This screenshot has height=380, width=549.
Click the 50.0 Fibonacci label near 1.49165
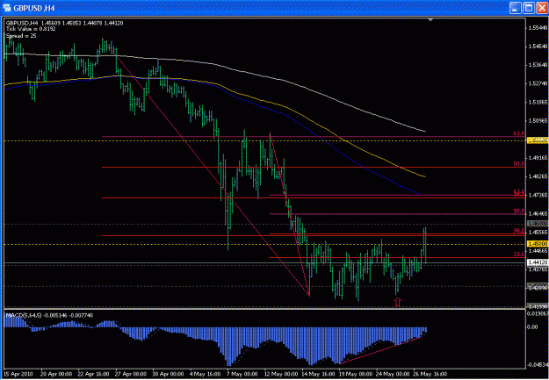click(x=518, y=164)
